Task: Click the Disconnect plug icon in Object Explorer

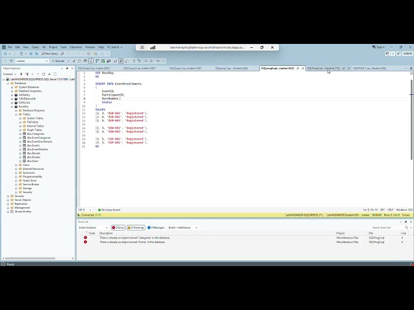Action: (27, 74)
